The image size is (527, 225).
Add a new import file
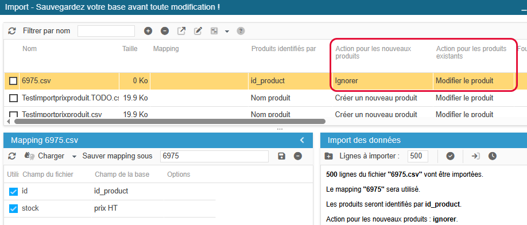point(148,31)
